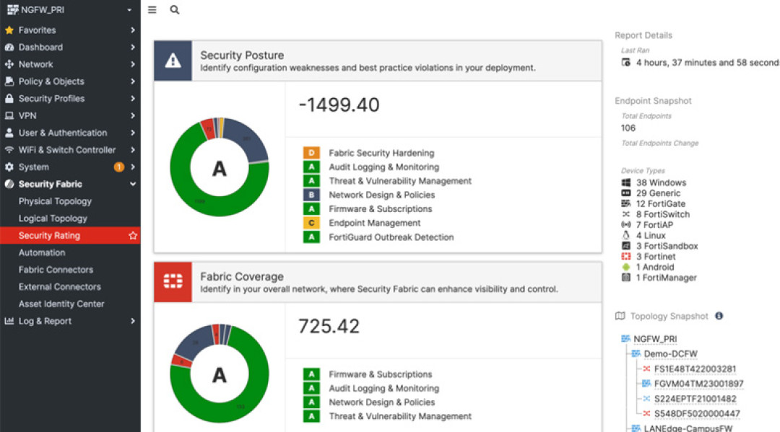Select the Demo-DCFW topology node
Image resolution: width=780 pixels, height=432 pixels.
tap(670, 353)
